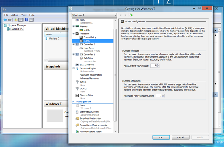Collapse the Management section header
The width and height of the screenshot is (224, 147).
tap(74, 102)
